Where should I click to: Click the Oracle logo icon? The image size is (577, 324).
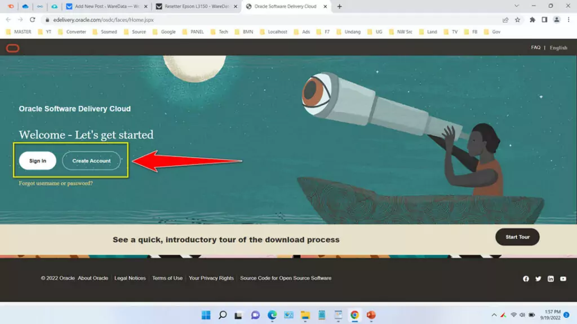click(12, 48)
